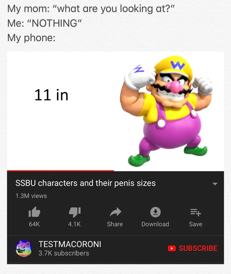Viewport: 231px width, 274px height.
Task: Tap the Save label
Action: [196, 224]
